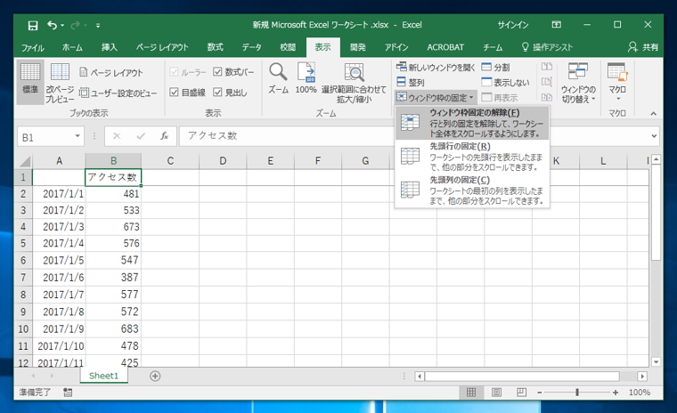Click zoom in plus button
The width and height of the screenshot is (677, 413).
pyautogui.click(x=616, y=393)
